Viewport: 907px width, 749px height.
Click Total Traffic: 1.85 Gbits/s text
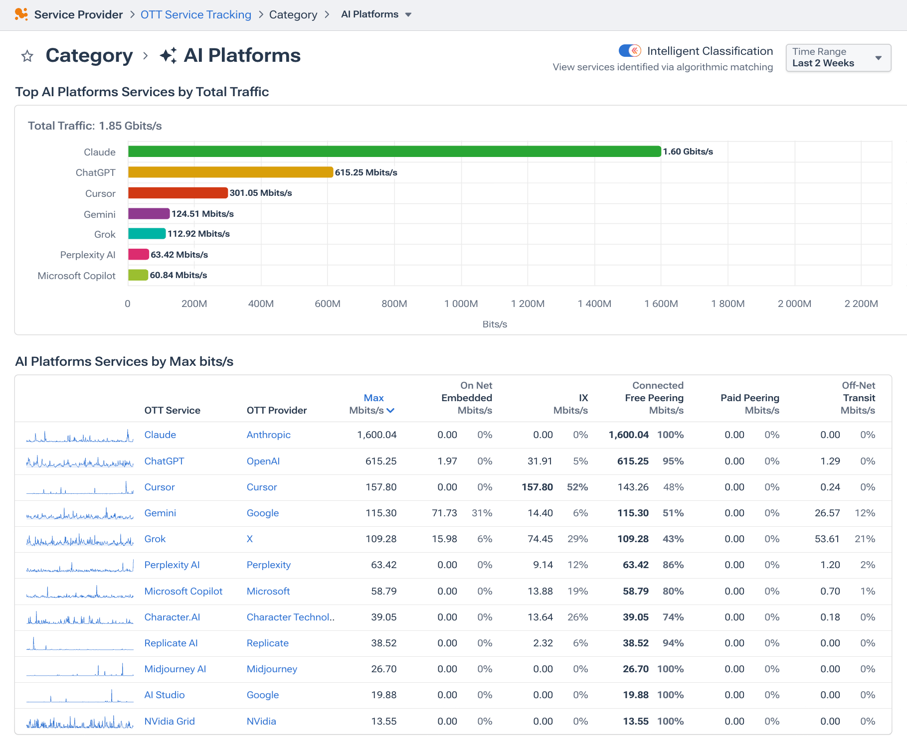[95, 126]
